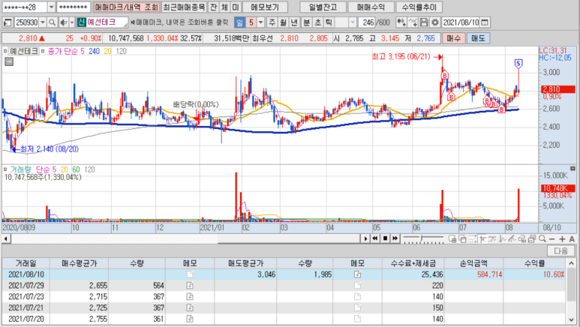Image resolution: width=580 pixels, height=327 pixels.
Task: Click the crosshair cursor chart tool icon
Action: (482, 239)
